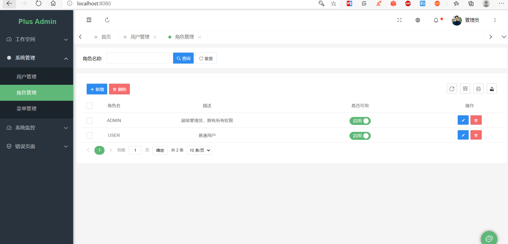
Task: Refresh the table with the reload icon
Action: point(452,89)
